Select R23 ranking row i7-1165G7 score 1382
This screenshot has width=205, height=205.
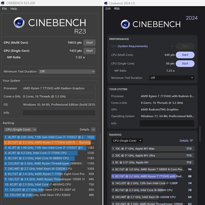click(49, 148)
